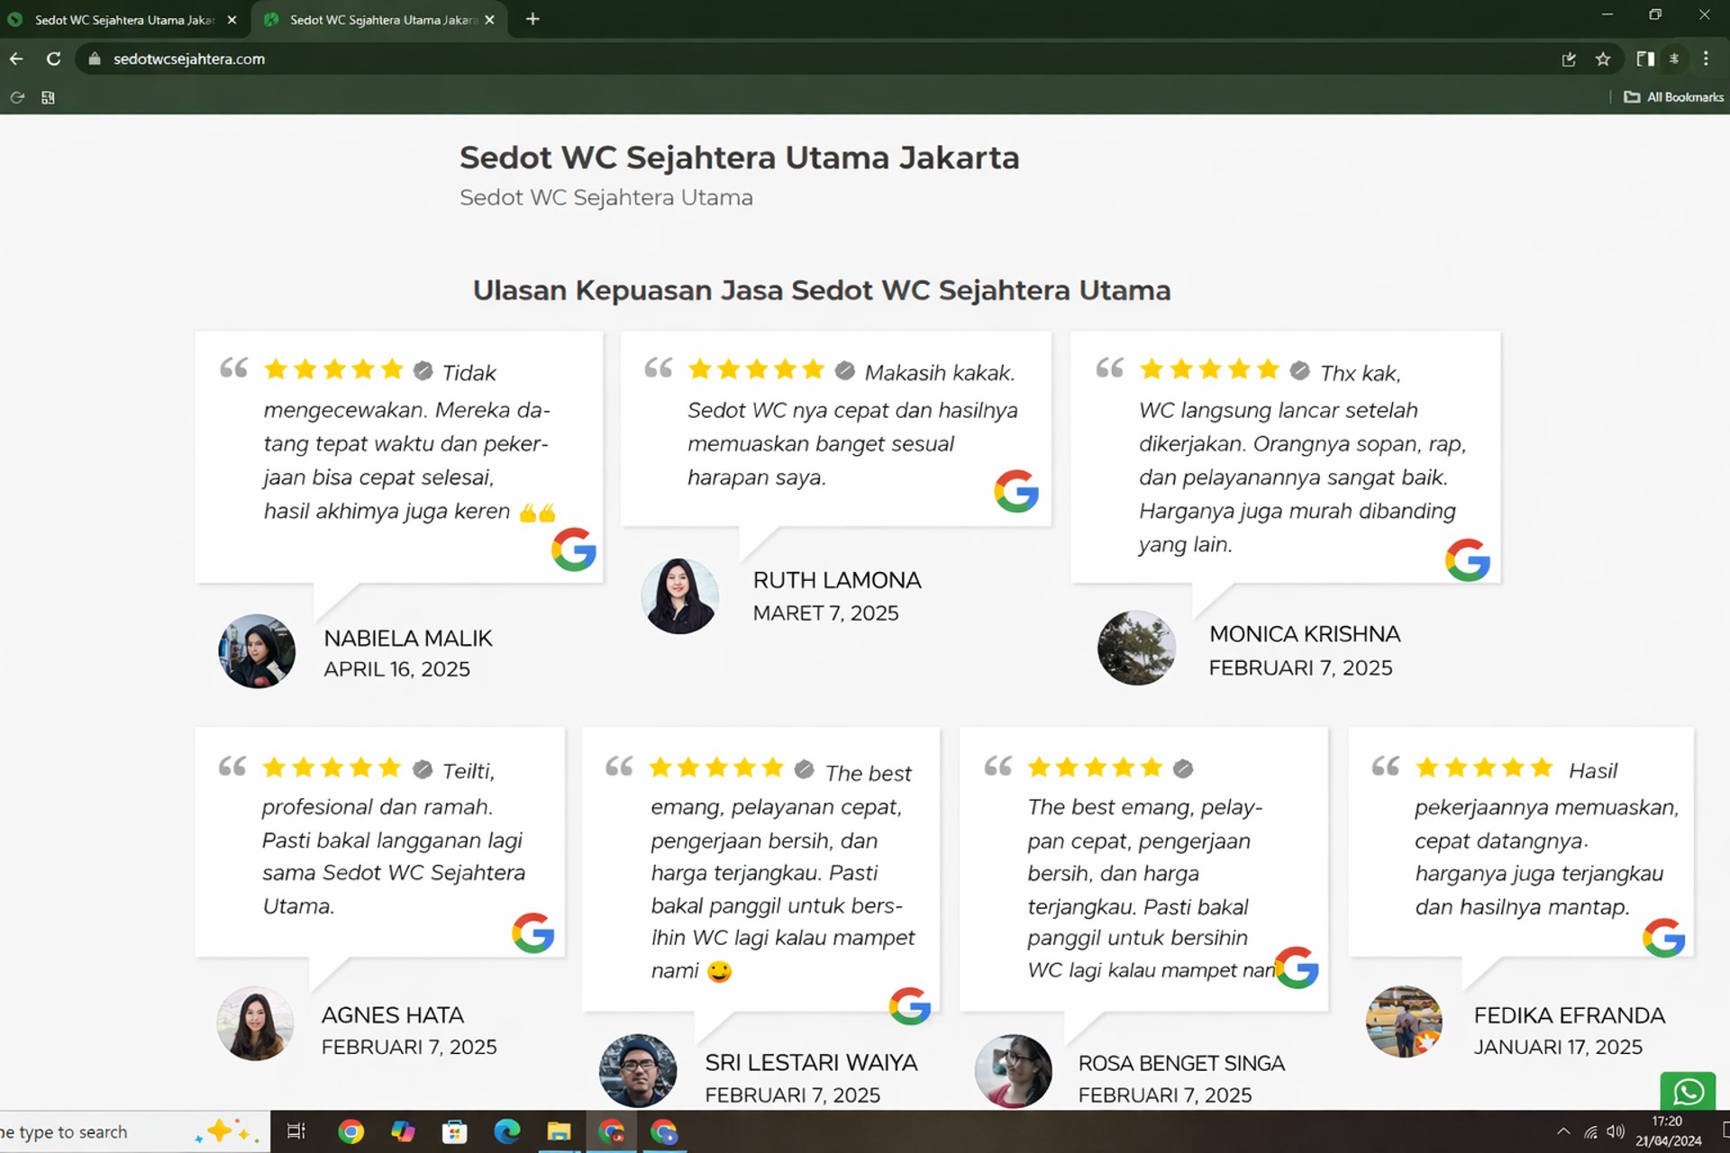This screenshot has height=1153, width=1730.
Task: Open the side panel icon in toolbar
Action: (1645, 59)
